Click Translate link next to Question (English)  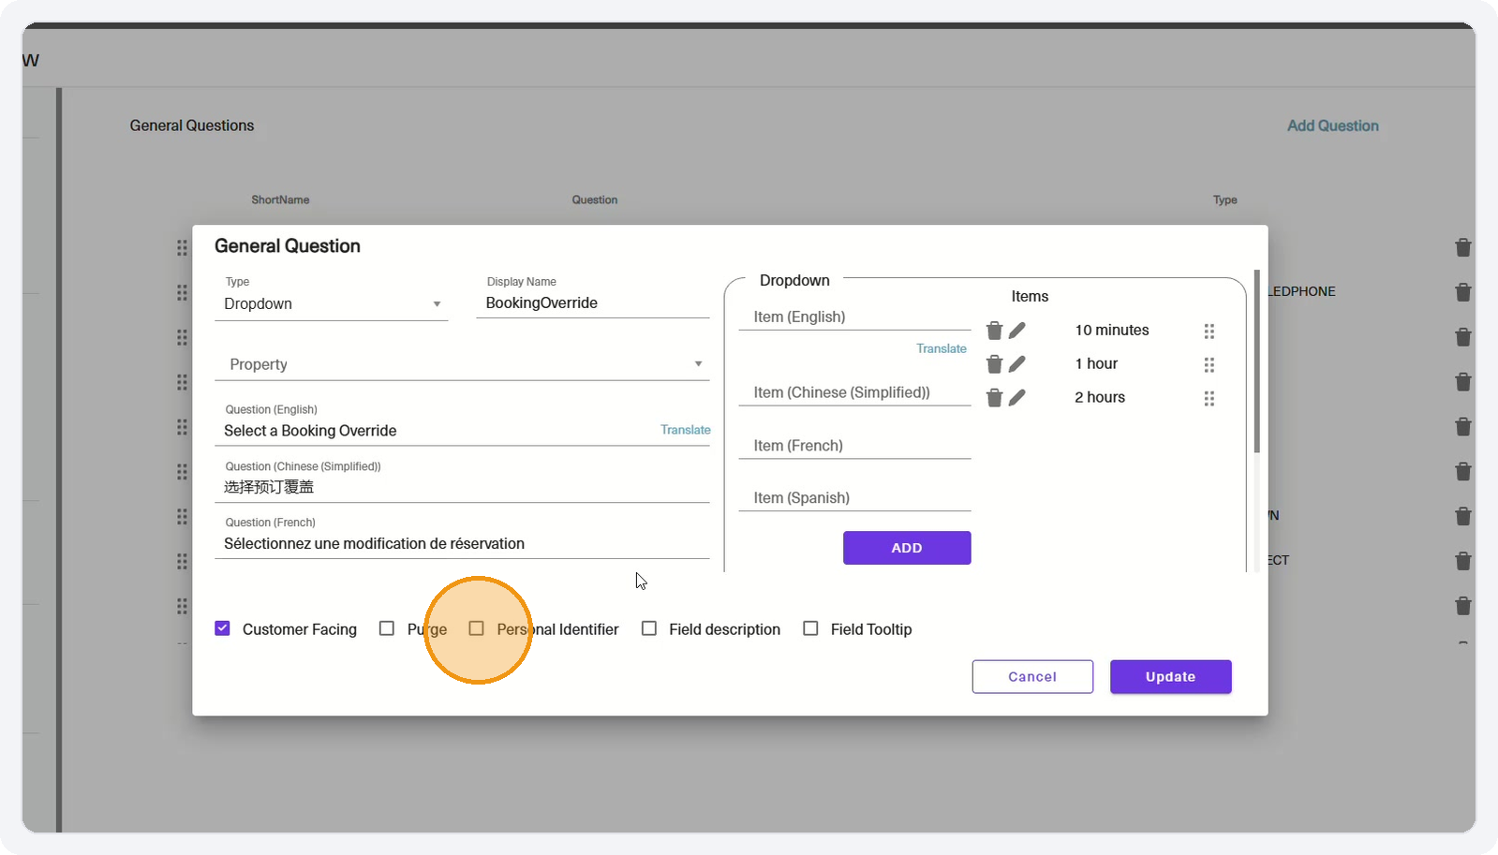(686, 430)
